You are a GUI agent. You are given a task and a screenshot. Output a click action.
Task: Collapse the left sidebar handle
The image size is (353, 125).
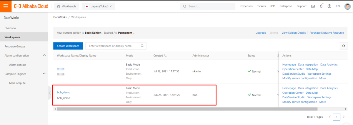click(49, 93)
